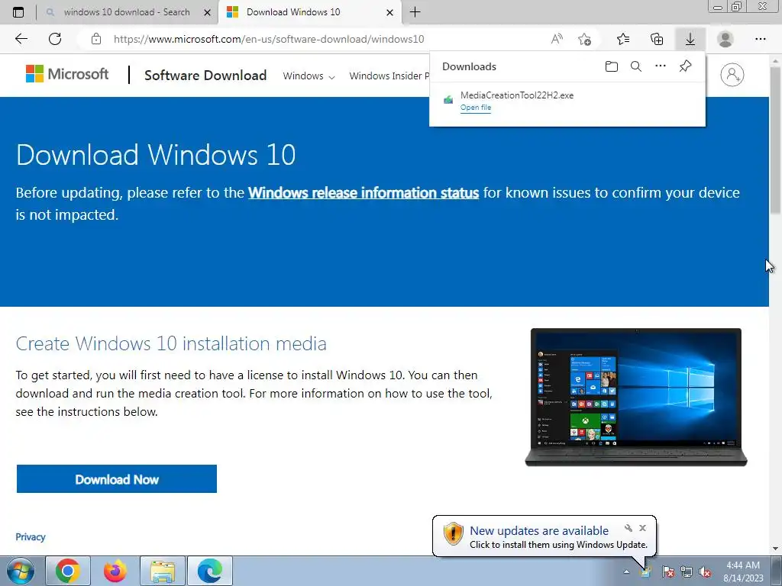Toggle the Downloads toolbar button
This screenshot has height=586, width=782.
[x=690, y=39]
